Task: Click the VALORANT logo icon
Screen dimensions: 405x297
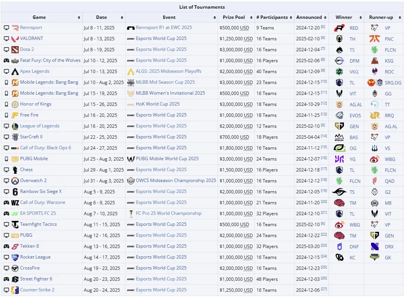Action: pos(15,39)
